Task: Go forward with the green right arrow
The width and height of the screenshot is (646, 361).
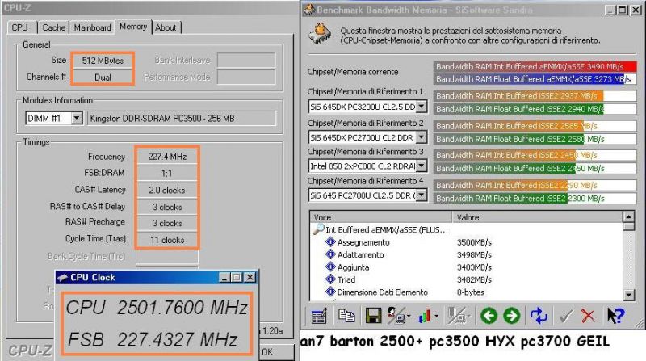Action: point(511,316)
